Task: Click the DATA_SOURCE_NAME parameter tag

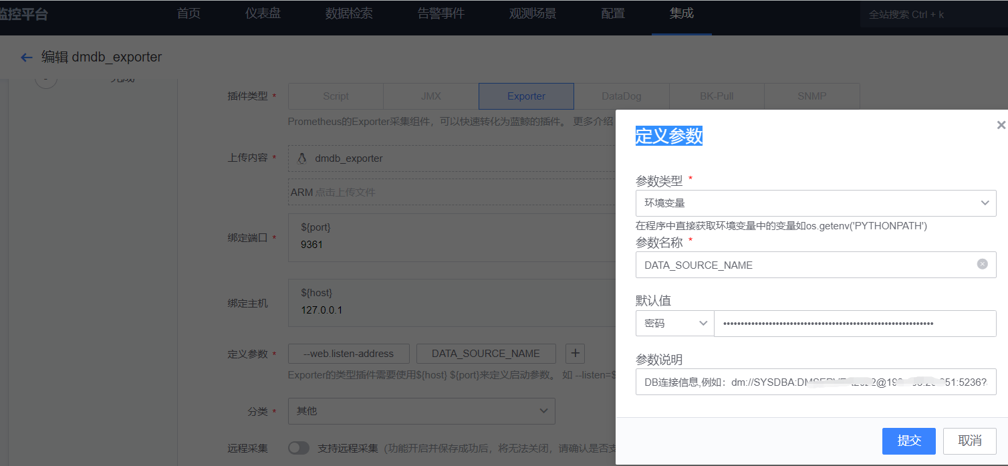Action: (485, 354)
